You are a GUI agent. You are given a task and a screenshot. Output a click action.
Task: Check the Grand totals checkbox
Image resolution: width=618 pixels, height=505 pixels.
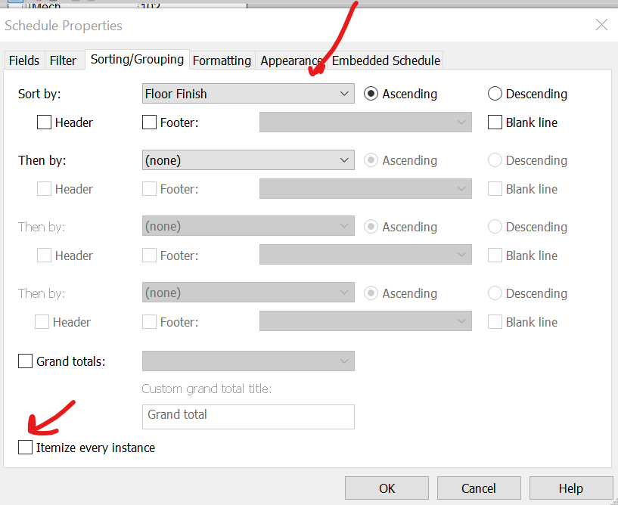[25, 361]
